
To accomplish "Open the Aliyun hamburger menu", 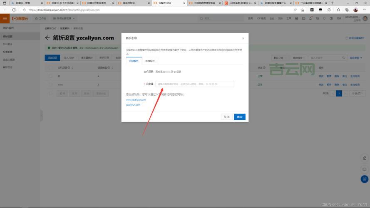I will point(5,18).
